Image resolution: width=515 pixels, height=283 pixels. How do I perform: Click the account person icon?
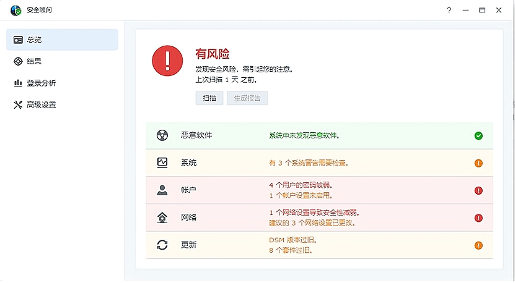(162, 190)
